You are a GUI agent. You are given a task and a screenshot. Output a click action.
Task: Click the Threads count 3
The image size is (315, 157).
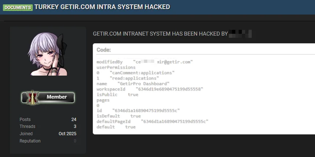75,126
